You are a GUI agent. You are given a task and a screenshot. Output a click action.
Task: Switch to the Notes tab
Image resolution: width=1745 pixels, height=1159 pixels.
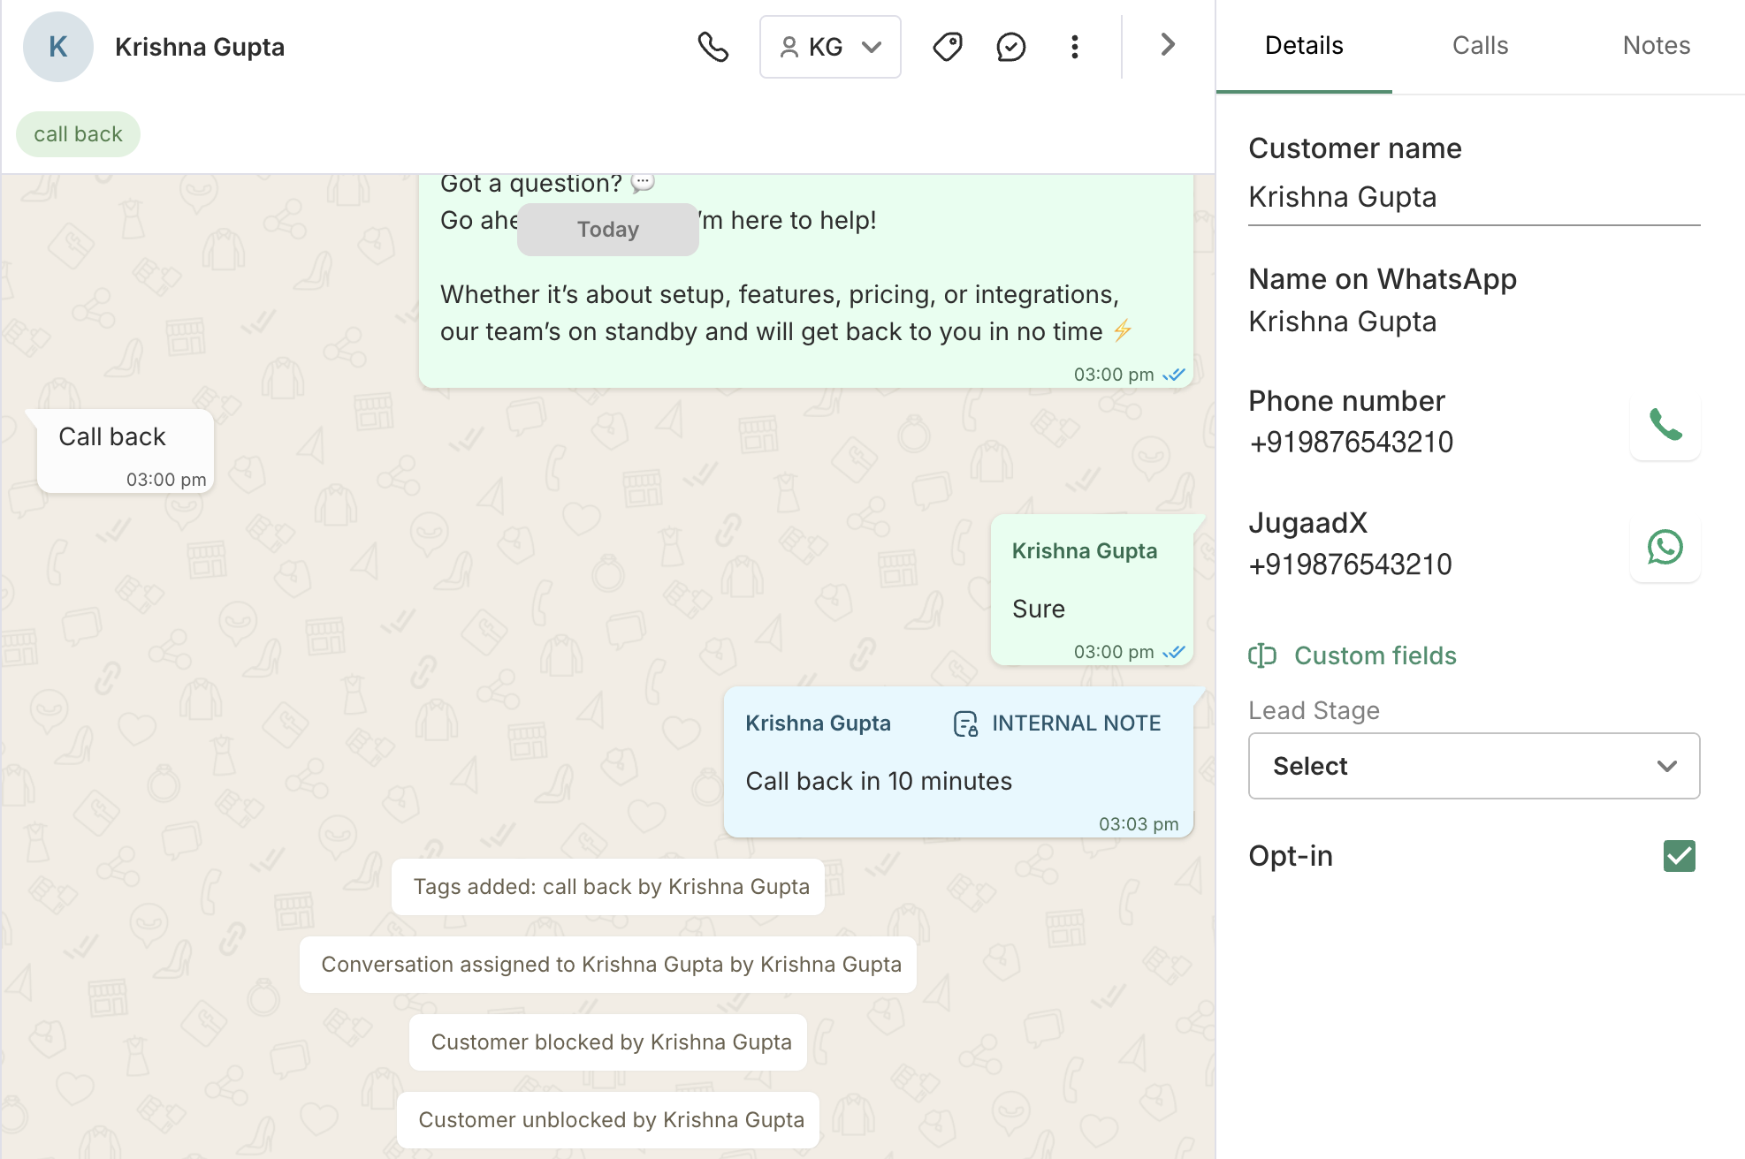coord(1656,46)
